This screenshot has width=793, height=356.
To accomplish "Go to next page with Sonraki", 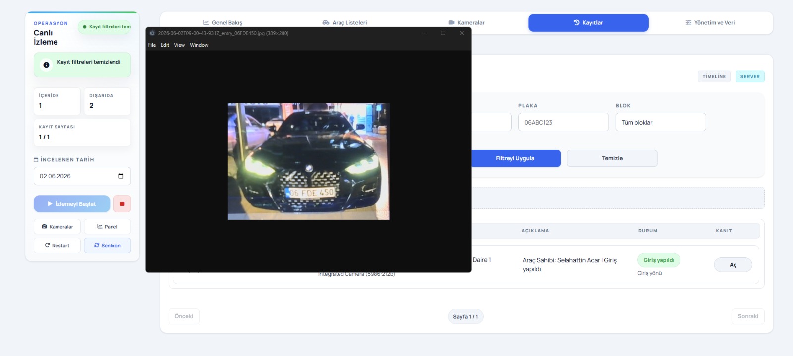I will (x=748, y=316).
